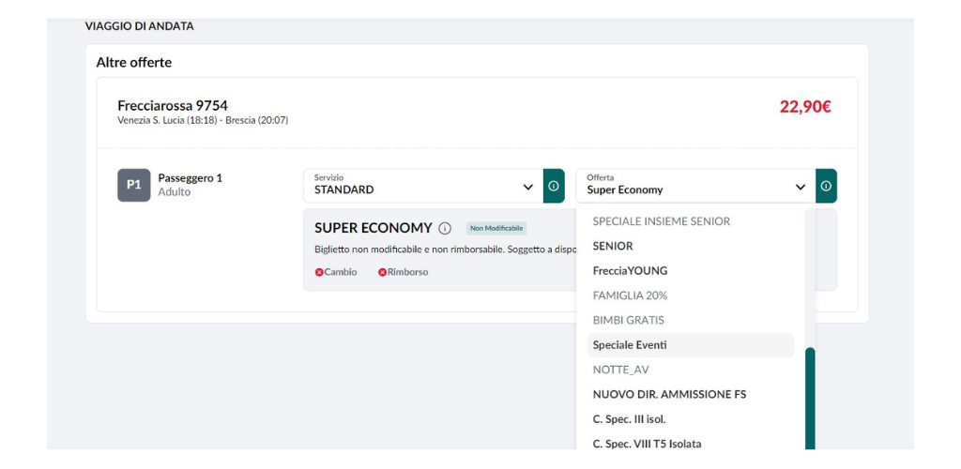The height and width of the screenshot is (469, 961).
Task: Click info icon next to SUPER ECONOMY title
Action: [x=445, y=228]
